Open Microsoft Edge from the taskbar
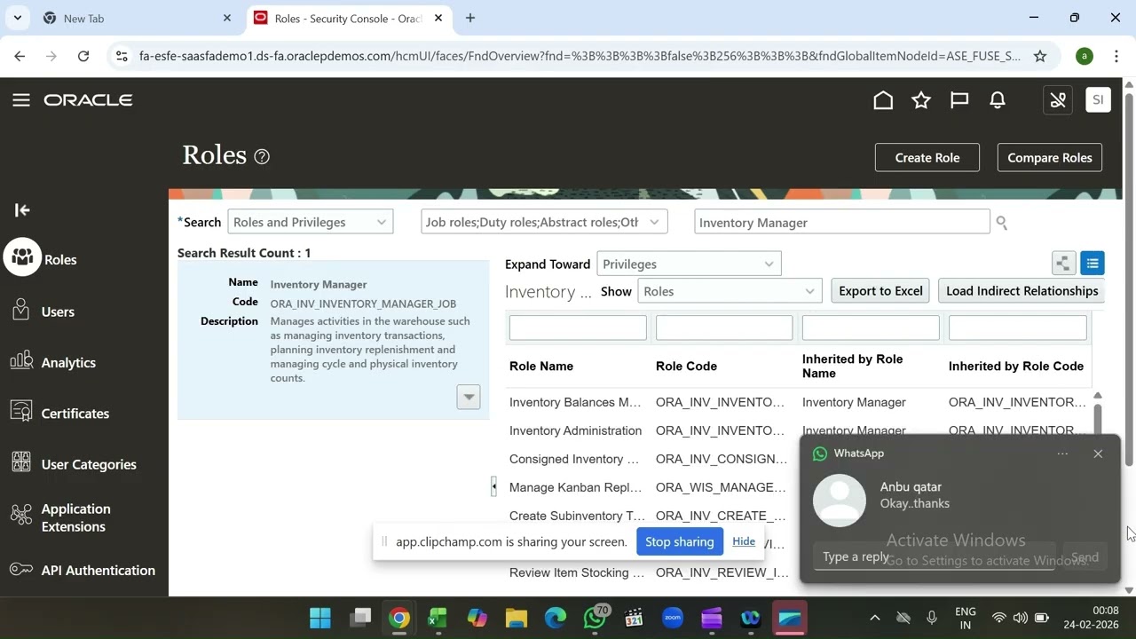The height and width of the screenshot is (639, 1136). point(556,618)
